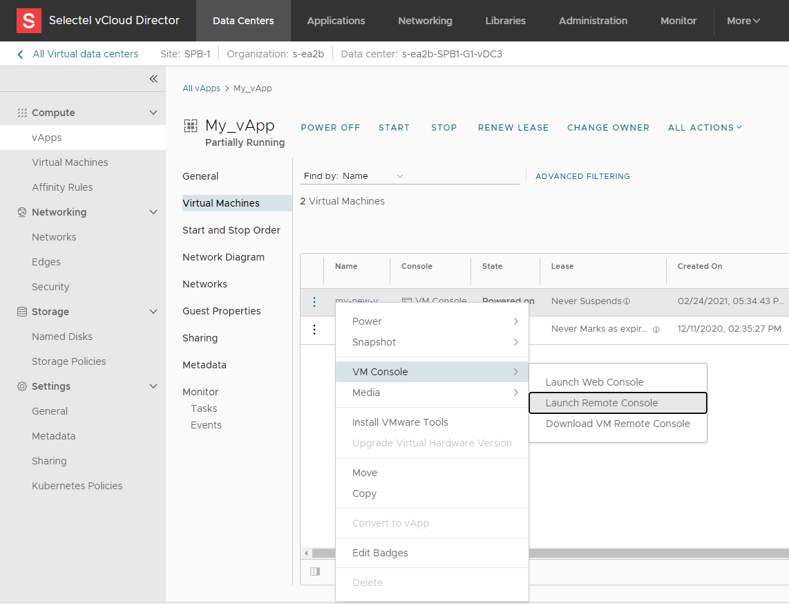This screenshot has height=604, width=789.
Task: Click info icon beside Never Suspends
Action: [627, 301]
